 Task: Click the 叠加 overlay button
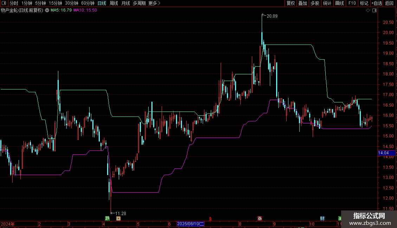(302, 3)
